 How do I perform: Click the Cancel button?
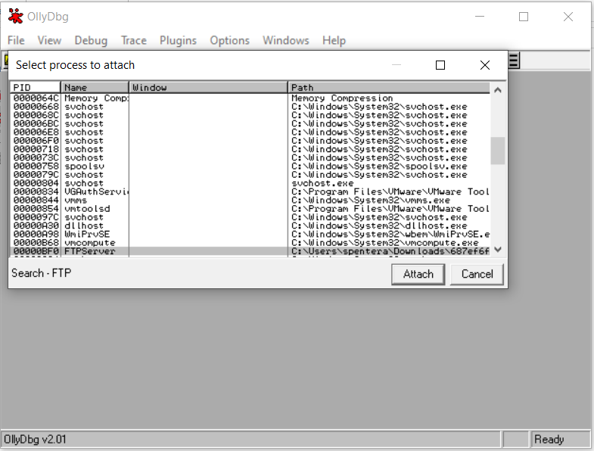tap(477, 274)
